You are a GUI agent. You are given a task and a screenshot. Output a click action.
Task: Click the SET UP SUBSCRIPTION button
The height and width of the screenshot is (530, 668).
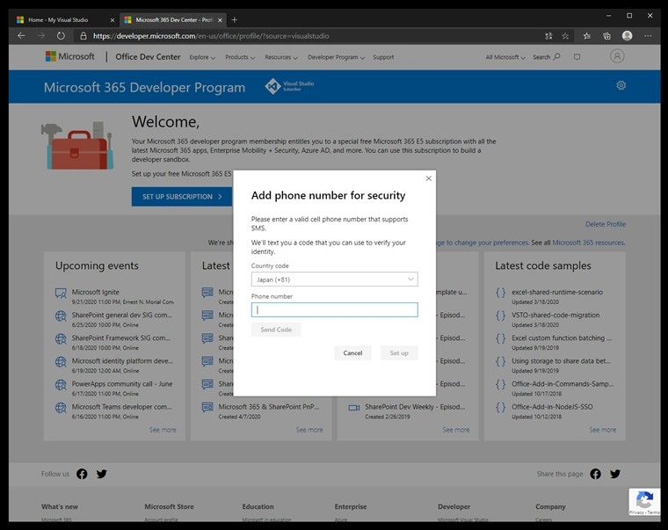pyautogui.click(x=182, y=196)
